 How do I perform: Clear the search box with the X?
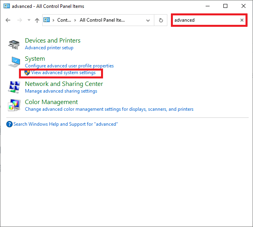pyautogui.click(x=242, y=20)
